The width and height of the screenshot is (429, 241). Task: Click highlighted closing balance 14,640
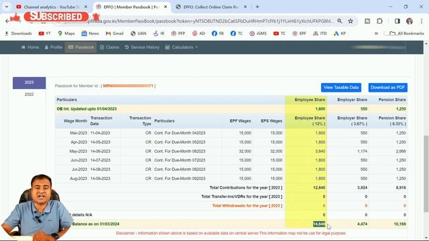pyautogui.click(x=319, y=224)
